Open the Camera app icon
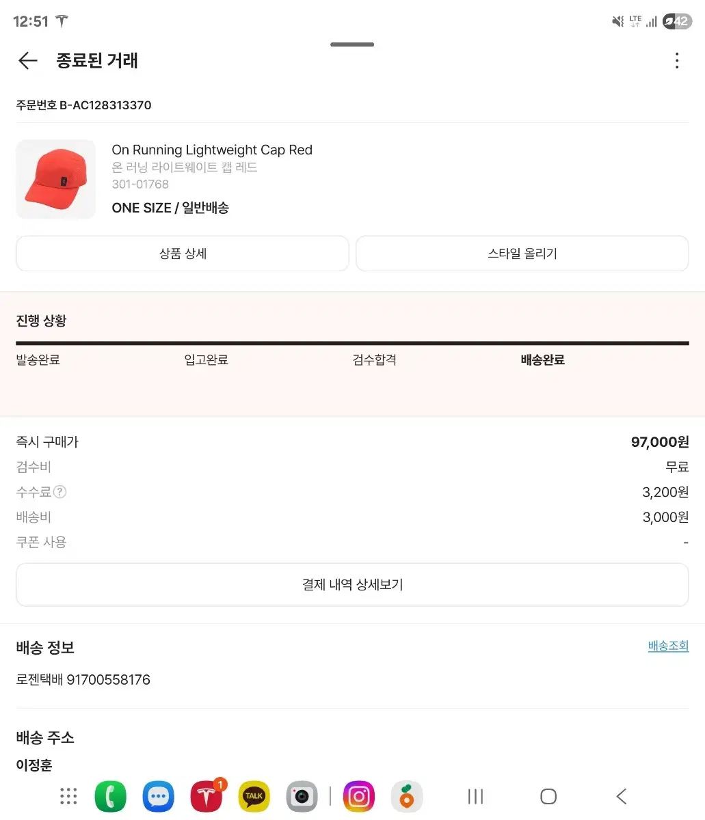The image size is (705, 820). click(302, 796)
